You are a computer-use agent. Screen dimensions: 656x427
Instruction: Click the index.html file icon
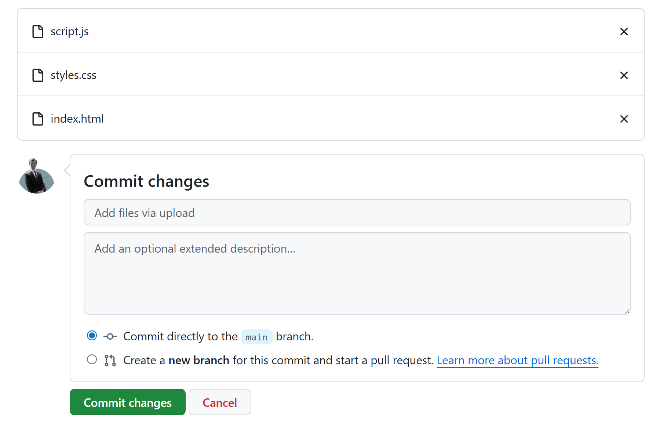(38, 119)
